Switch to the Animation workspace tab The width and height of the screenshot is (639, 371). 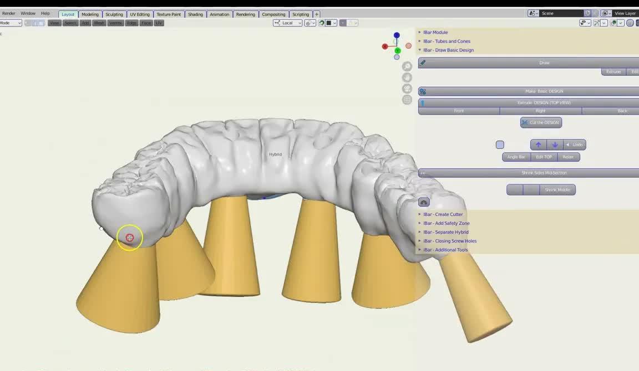pyautogui.click(x=219, y=14)
